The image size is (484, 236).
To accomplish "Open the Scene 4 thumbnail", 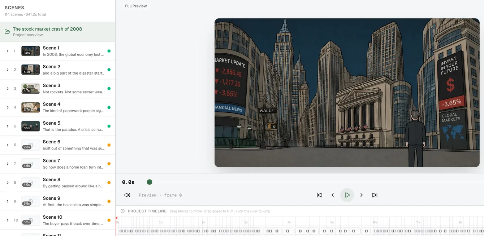I will pyautogui.click(x=31, y=107).
